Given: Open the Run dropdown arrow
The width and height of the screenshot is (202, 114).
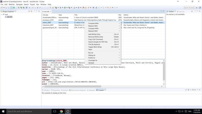Looking at the screenshot, I should pyautogui.click(x=67, y=8).
